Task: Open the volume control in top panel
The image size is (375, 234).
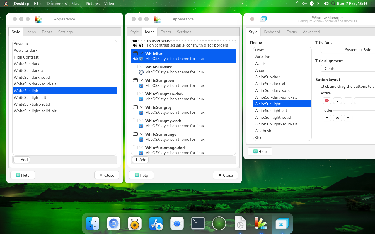Action: tap(326, 4)
